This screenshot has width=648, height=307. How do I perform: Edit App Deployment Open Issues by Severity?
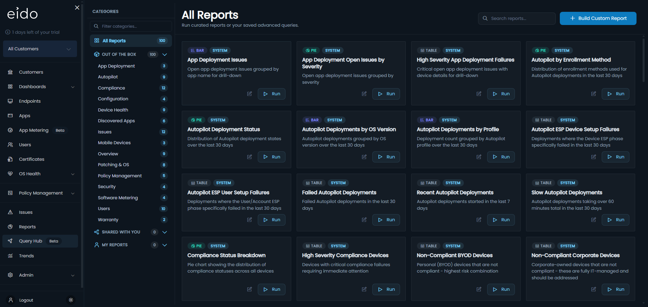[364, 94]
